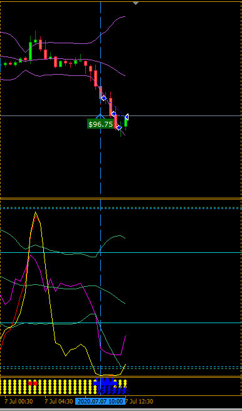Select the topmost blue trade entry arrow
242x411 pixels.
104,98
